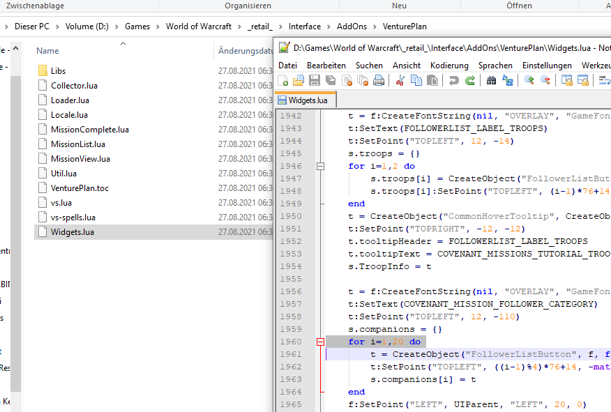611x412 pixels.
Task: Navigate to Interface in the address bar
Action: coord(304,26)
